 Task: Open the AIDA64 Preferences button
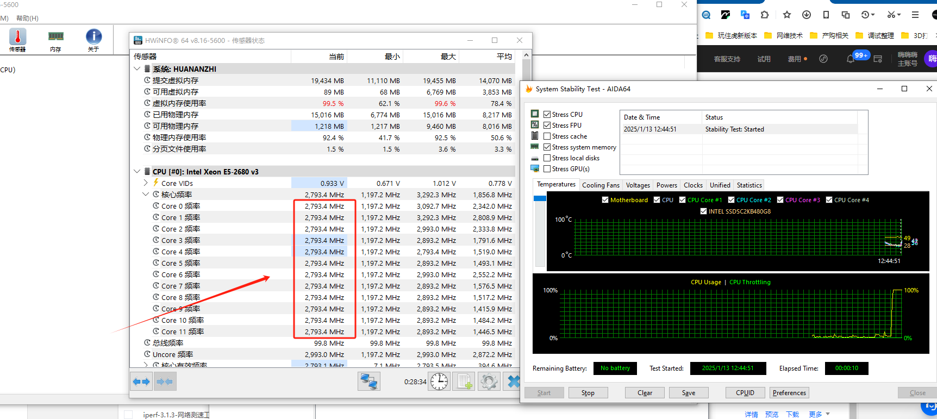[789, 393]
